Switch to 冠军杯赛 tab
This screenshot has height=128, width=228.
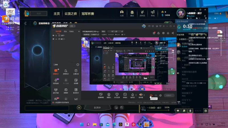(88, 14)
